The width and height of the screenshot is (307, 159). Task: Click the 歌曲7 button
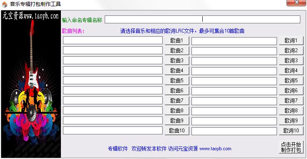pos(177,101)
